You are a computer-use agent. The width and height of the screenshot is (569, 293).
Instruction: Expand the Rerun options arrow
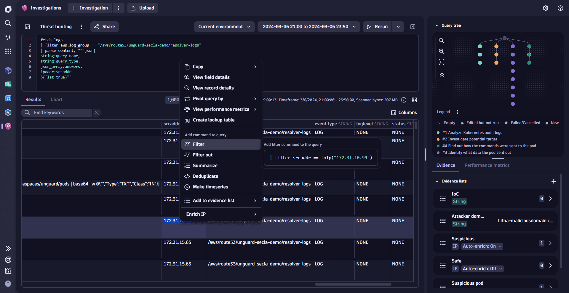pyautogui.click(x=398, y=27)
